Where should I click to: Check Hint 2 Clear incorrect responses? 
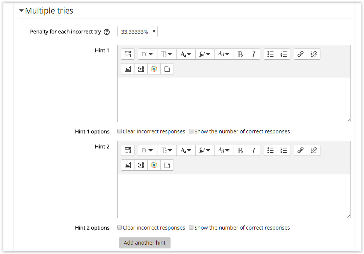click(x=119, y=228)
